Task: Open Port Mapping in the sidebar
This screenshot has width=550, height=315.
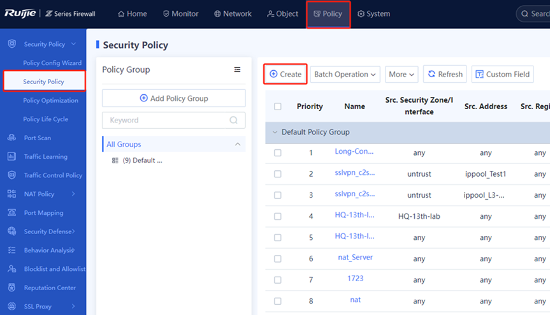Action: click(x=43, y=212)
